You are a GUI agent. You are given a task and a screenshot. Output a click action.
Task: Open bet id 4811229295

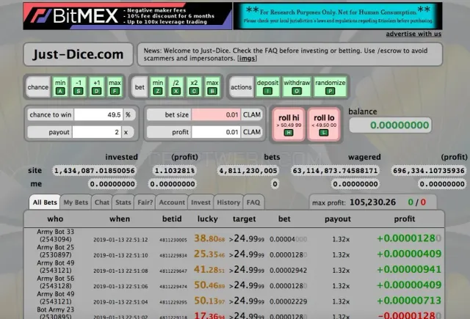point(173,302)
